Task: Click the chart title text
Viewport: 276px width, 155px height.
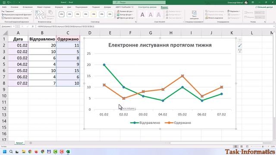Action: pos(160,45)
